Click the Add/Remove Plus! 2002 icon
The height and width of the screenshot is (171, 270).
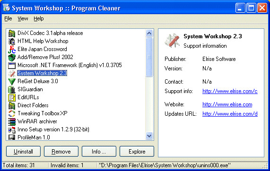click(12, 57)
